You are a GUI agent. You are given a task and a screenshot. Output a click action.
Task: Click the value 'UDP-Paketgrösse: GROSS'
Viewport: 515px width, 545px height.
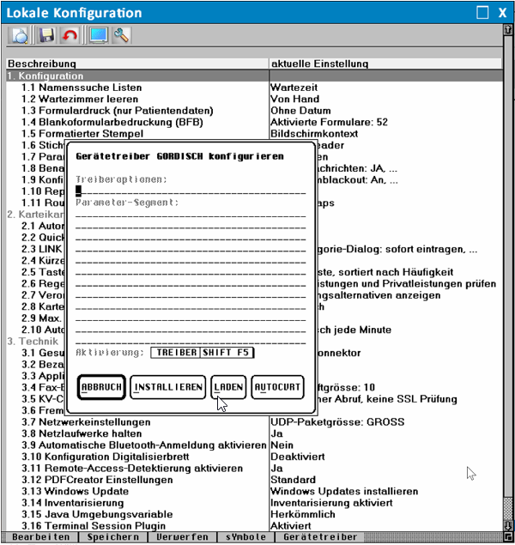[x=337, y=422]
